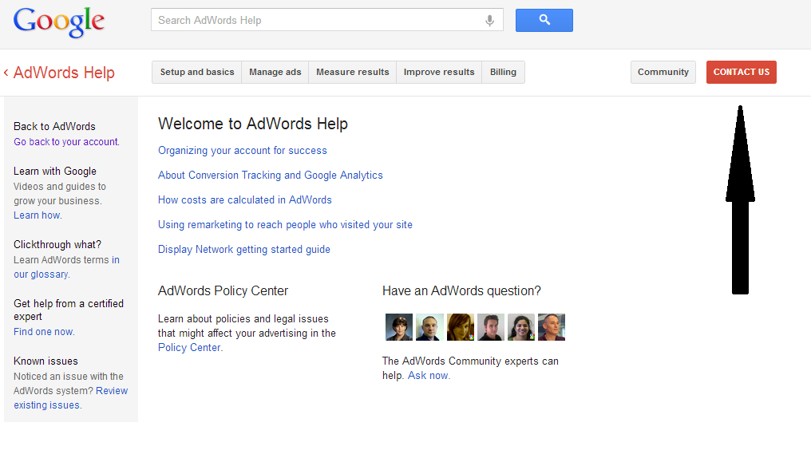Click Get help from a certified expert heading
811x454 pixels.
tap(69, 310)
